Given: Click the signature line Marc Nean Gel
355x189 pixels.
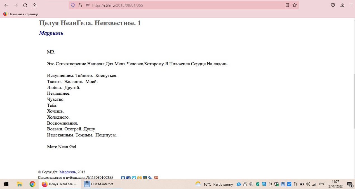Looking at the screenshot, I should tap(62, 147).
